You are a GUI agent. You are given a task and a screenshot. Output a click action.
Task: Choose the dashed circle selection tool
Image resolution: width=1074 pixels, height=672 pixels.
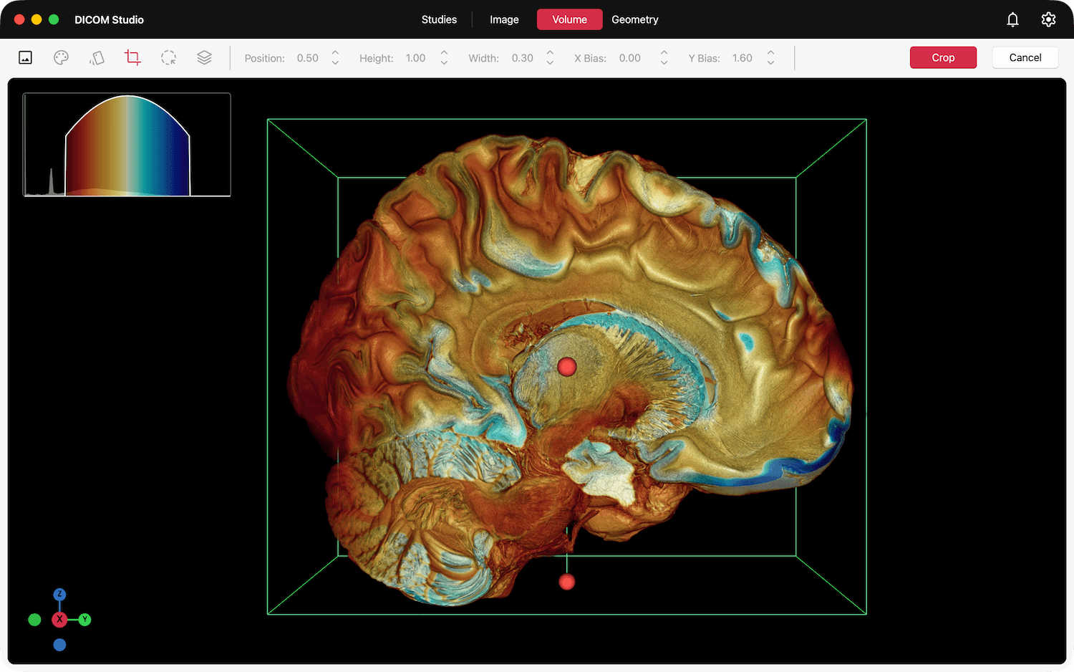168,58
